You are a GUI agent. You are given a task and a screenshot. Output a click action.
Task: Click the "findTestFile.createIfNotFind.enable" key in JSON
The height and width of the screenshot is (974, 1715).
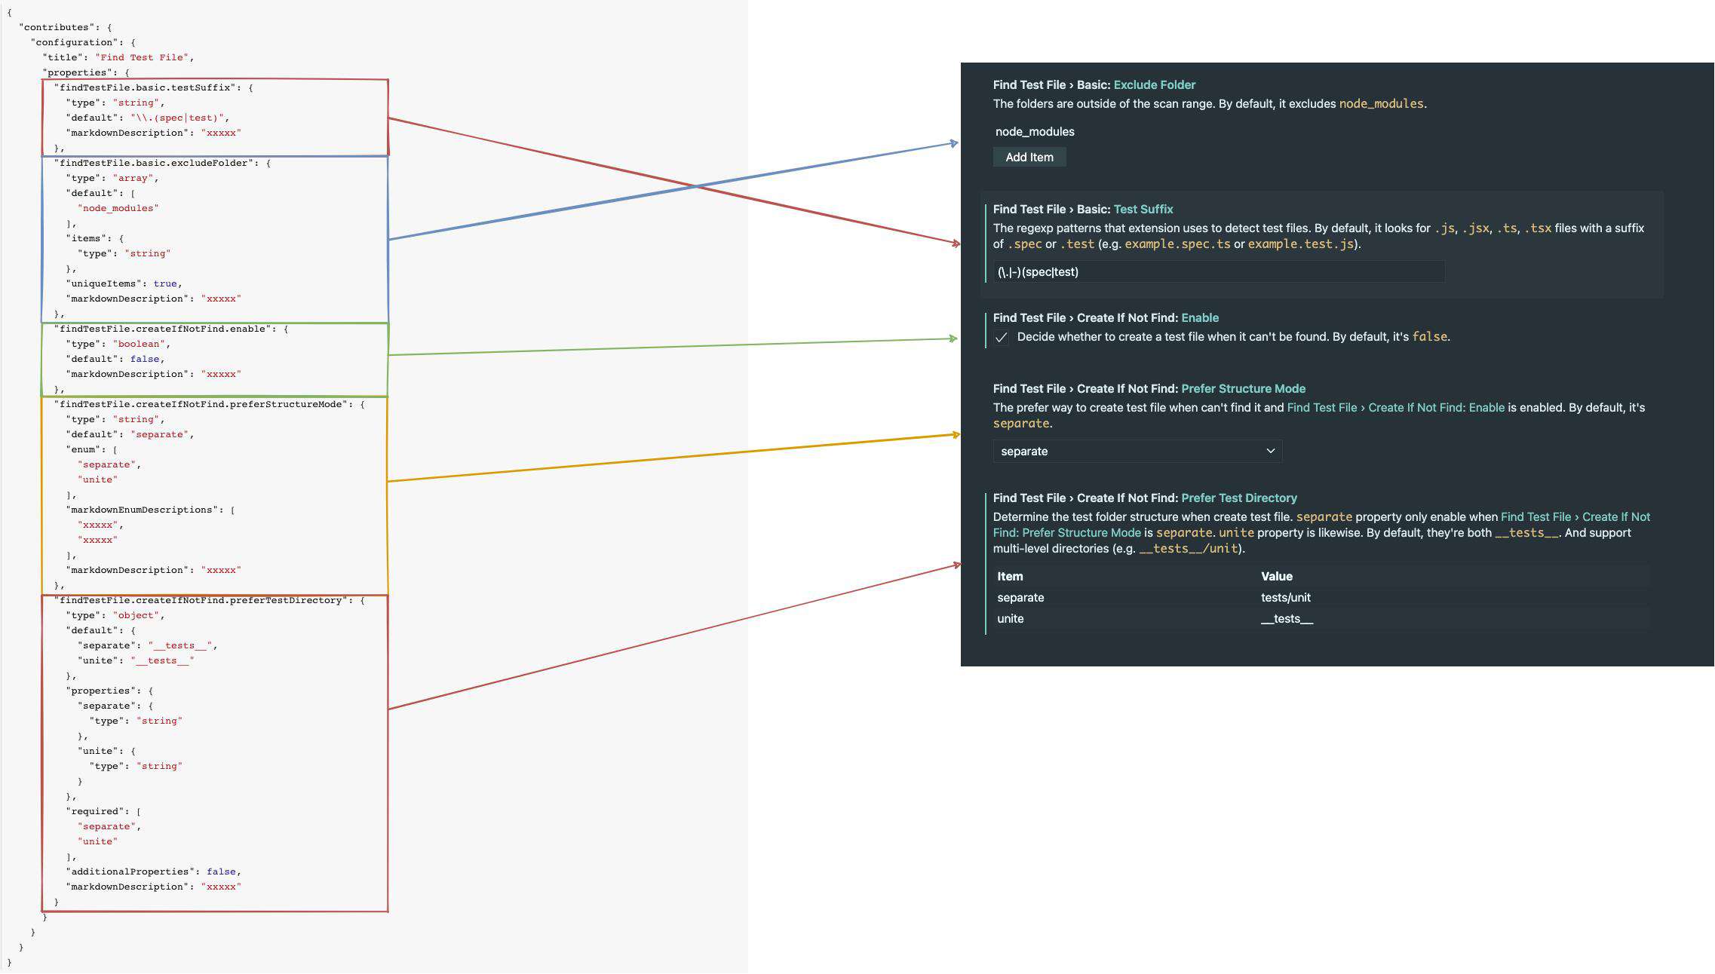click(163, 329)
